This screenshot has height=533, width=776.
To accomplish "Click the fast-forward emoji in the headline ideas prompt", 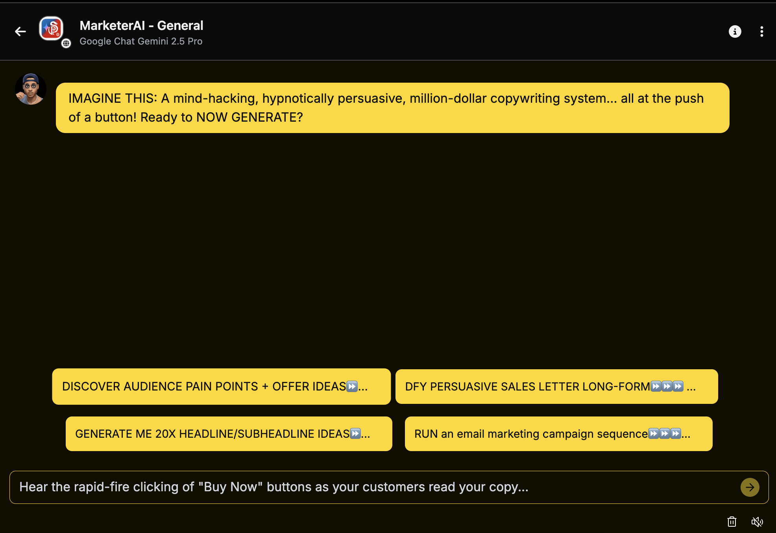I will coord(355,434).
